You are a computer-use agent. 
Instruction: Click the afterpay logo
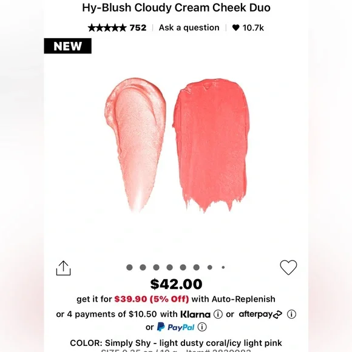(260, 314)
